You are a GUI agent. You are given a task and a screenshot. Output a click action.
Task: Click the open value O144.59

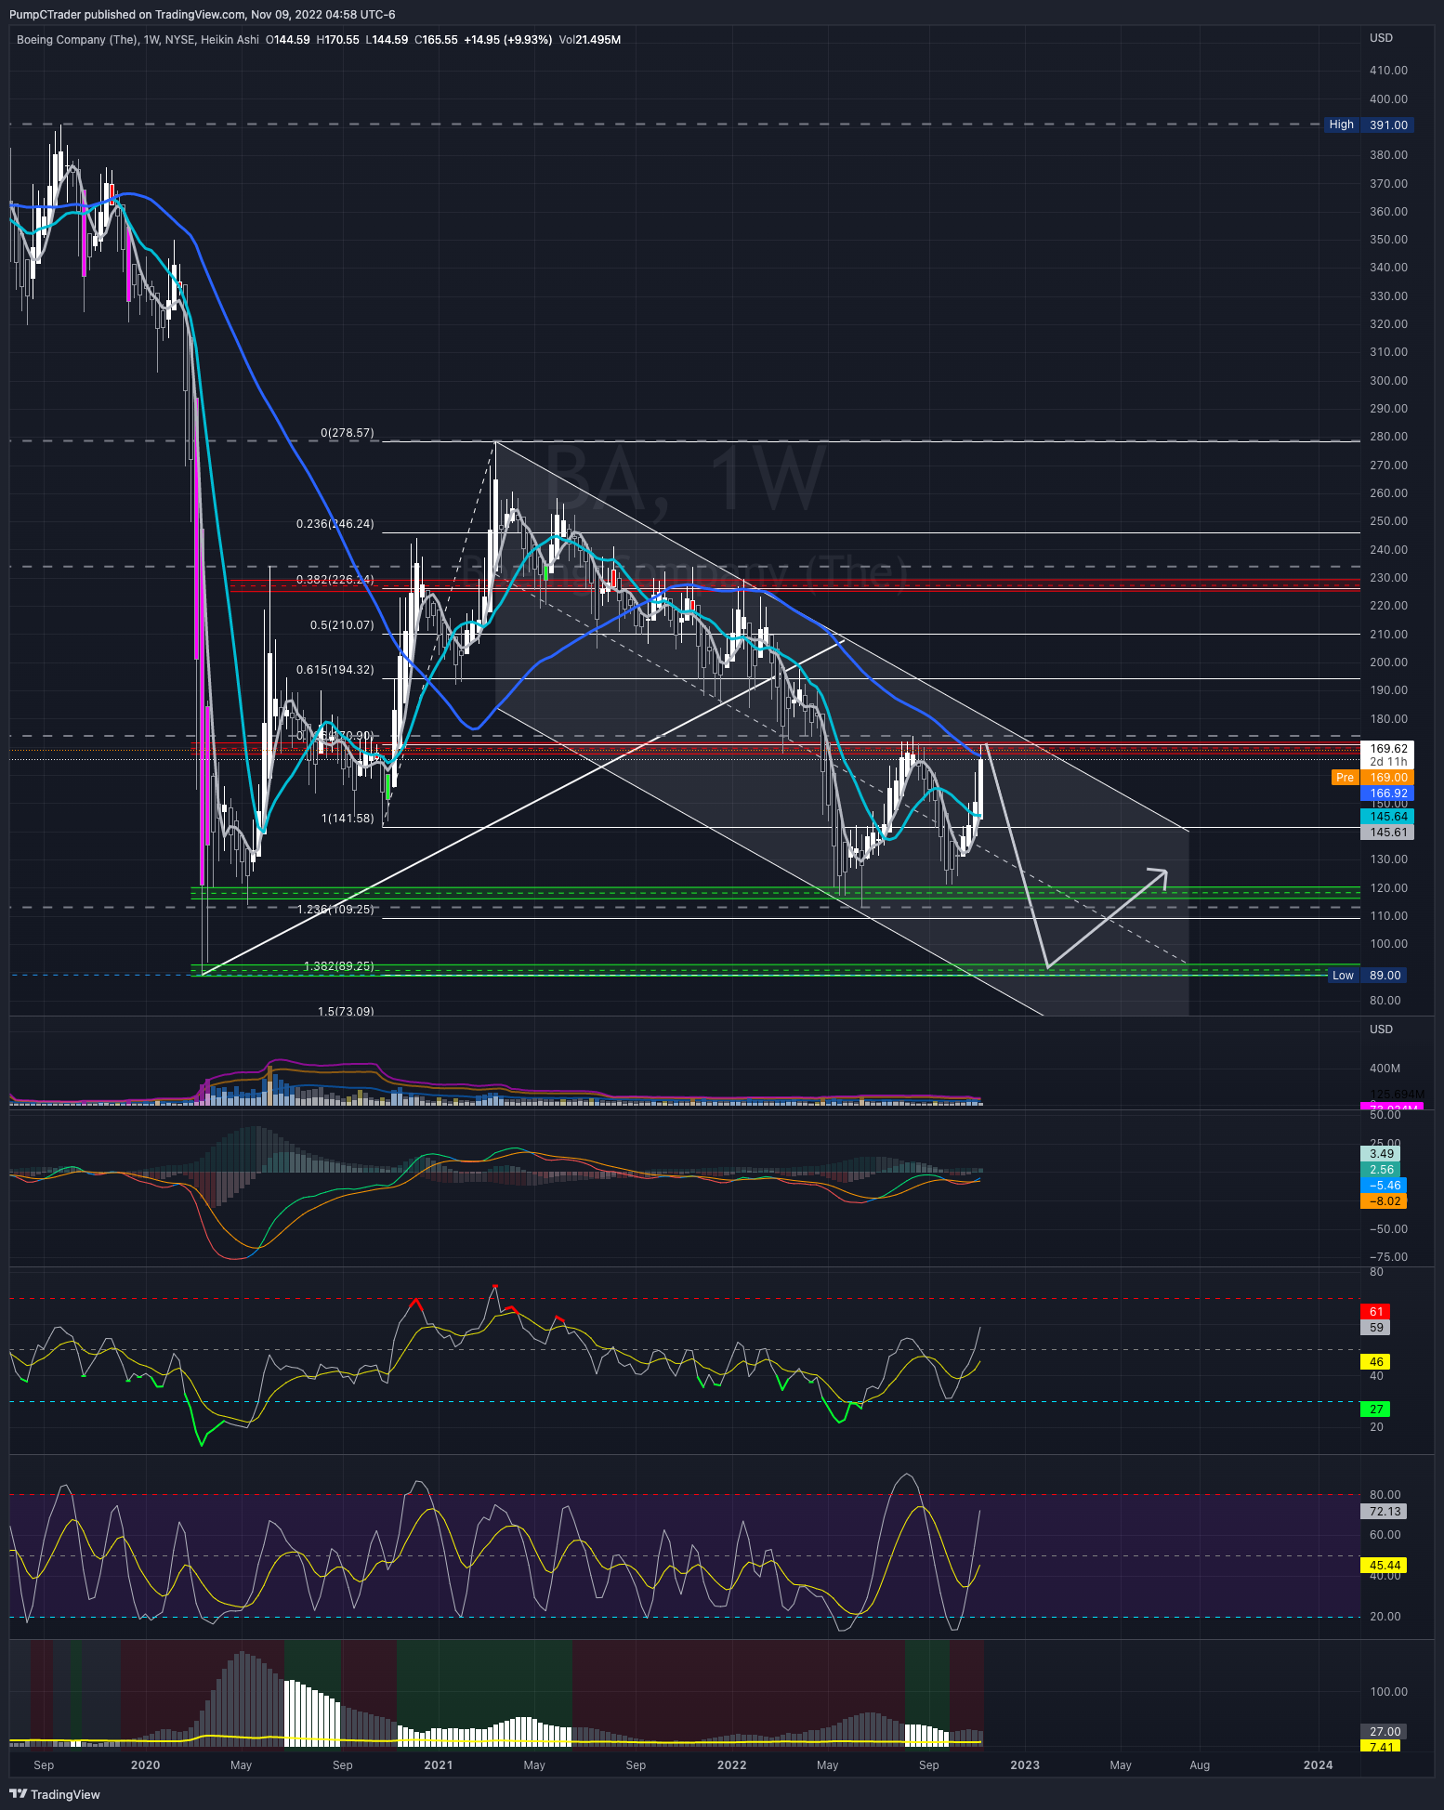pos(288,40)
